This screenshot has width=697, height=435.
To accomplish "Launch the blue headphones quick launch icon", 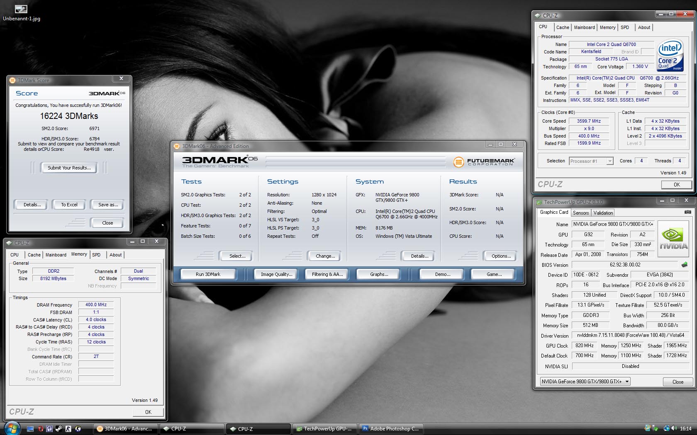I will tap(49, 429).
